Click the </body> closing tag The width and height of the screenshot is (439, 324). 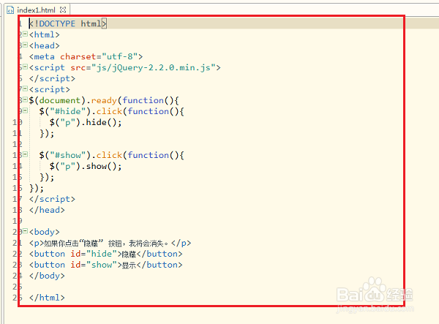(x=47, y=276)
